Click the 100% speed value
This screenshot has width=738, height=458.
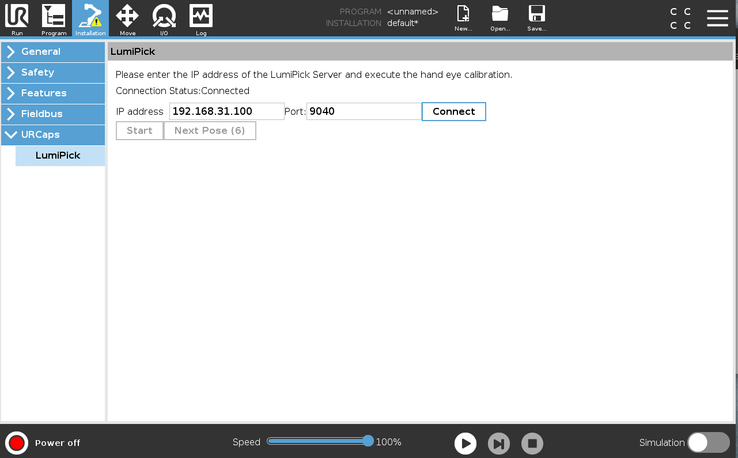click(389, 442)
